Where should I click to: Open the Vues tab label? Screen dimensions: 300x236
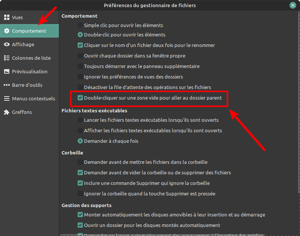pos(17,17)
